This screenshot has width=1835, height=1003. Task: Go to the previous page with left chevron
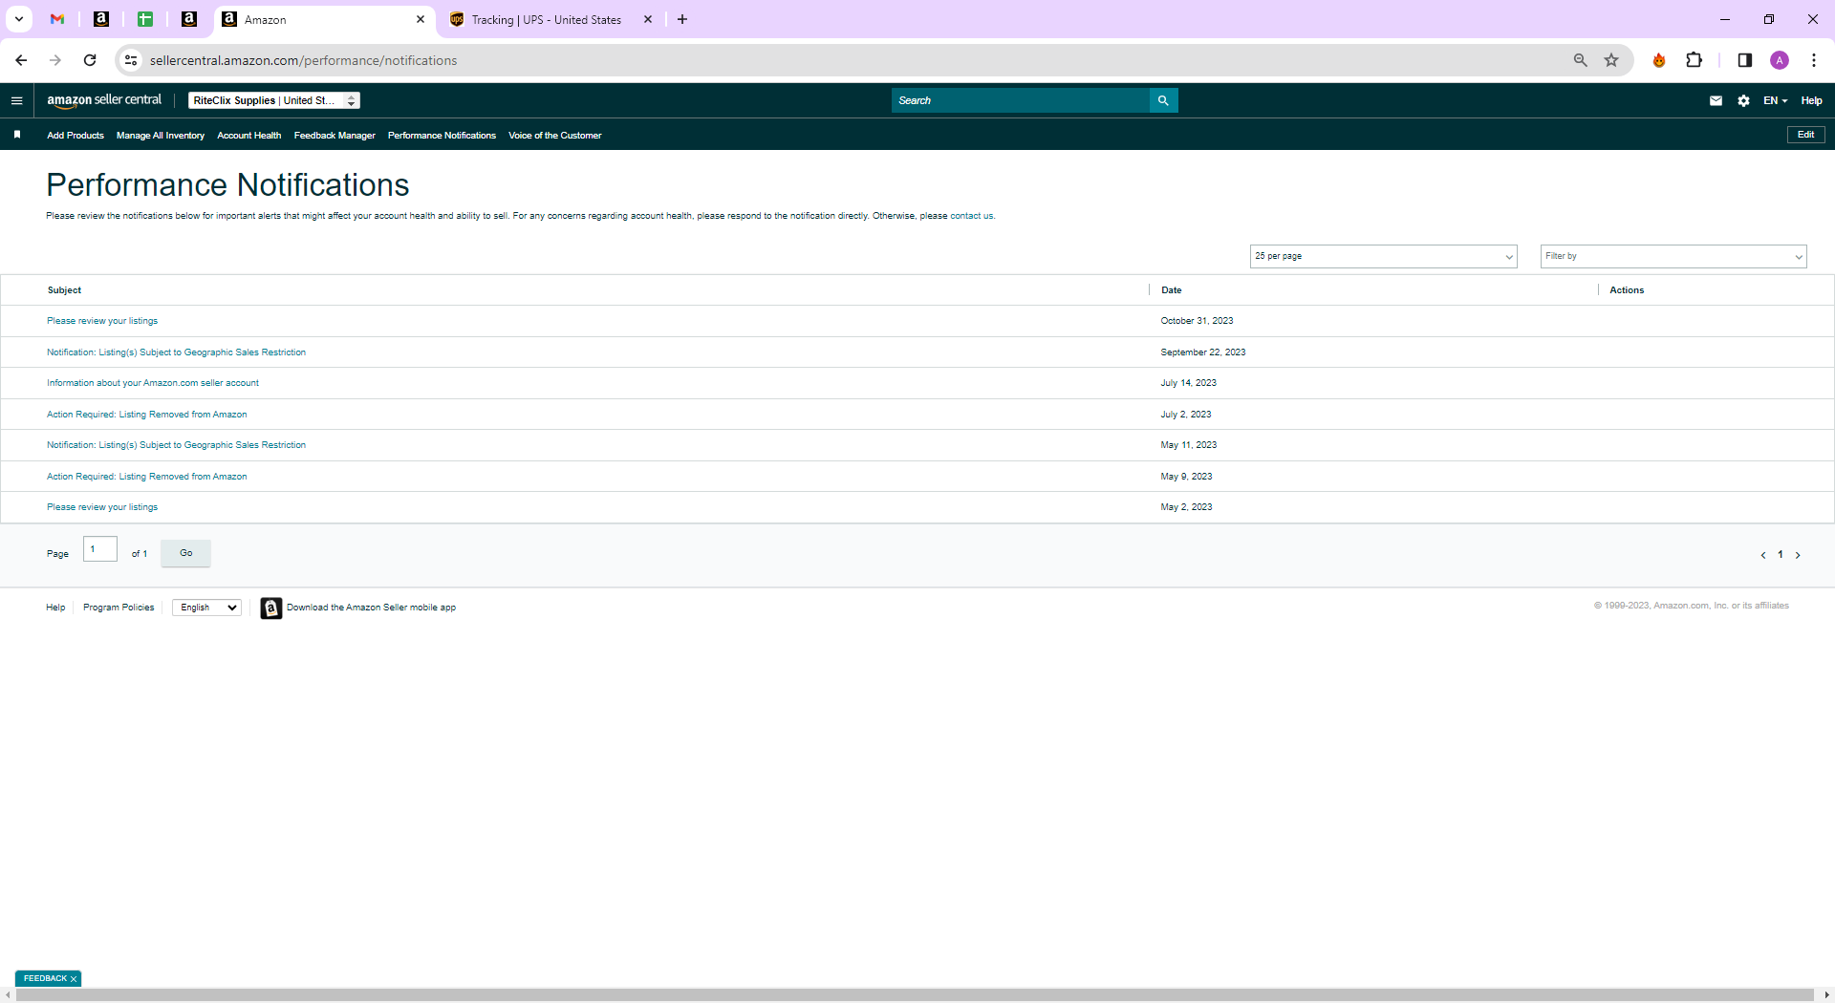[1763, 555]
